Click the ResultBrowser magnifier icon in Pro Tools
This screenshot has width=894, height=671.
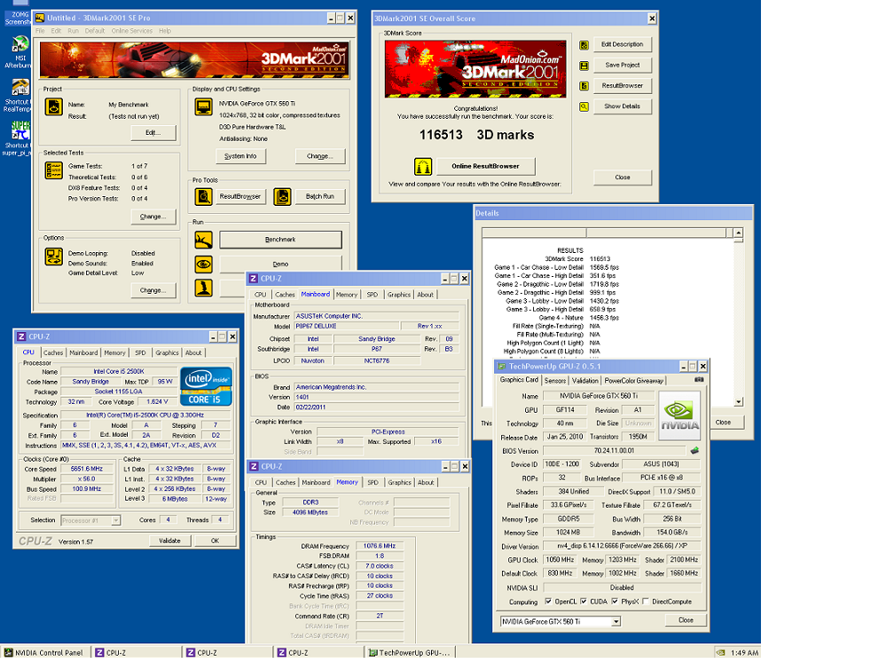204,196
